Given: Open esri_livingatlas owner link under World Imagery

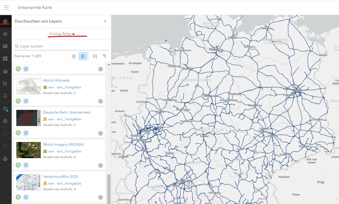Looking at the screenshot, I should coord(69,151).
